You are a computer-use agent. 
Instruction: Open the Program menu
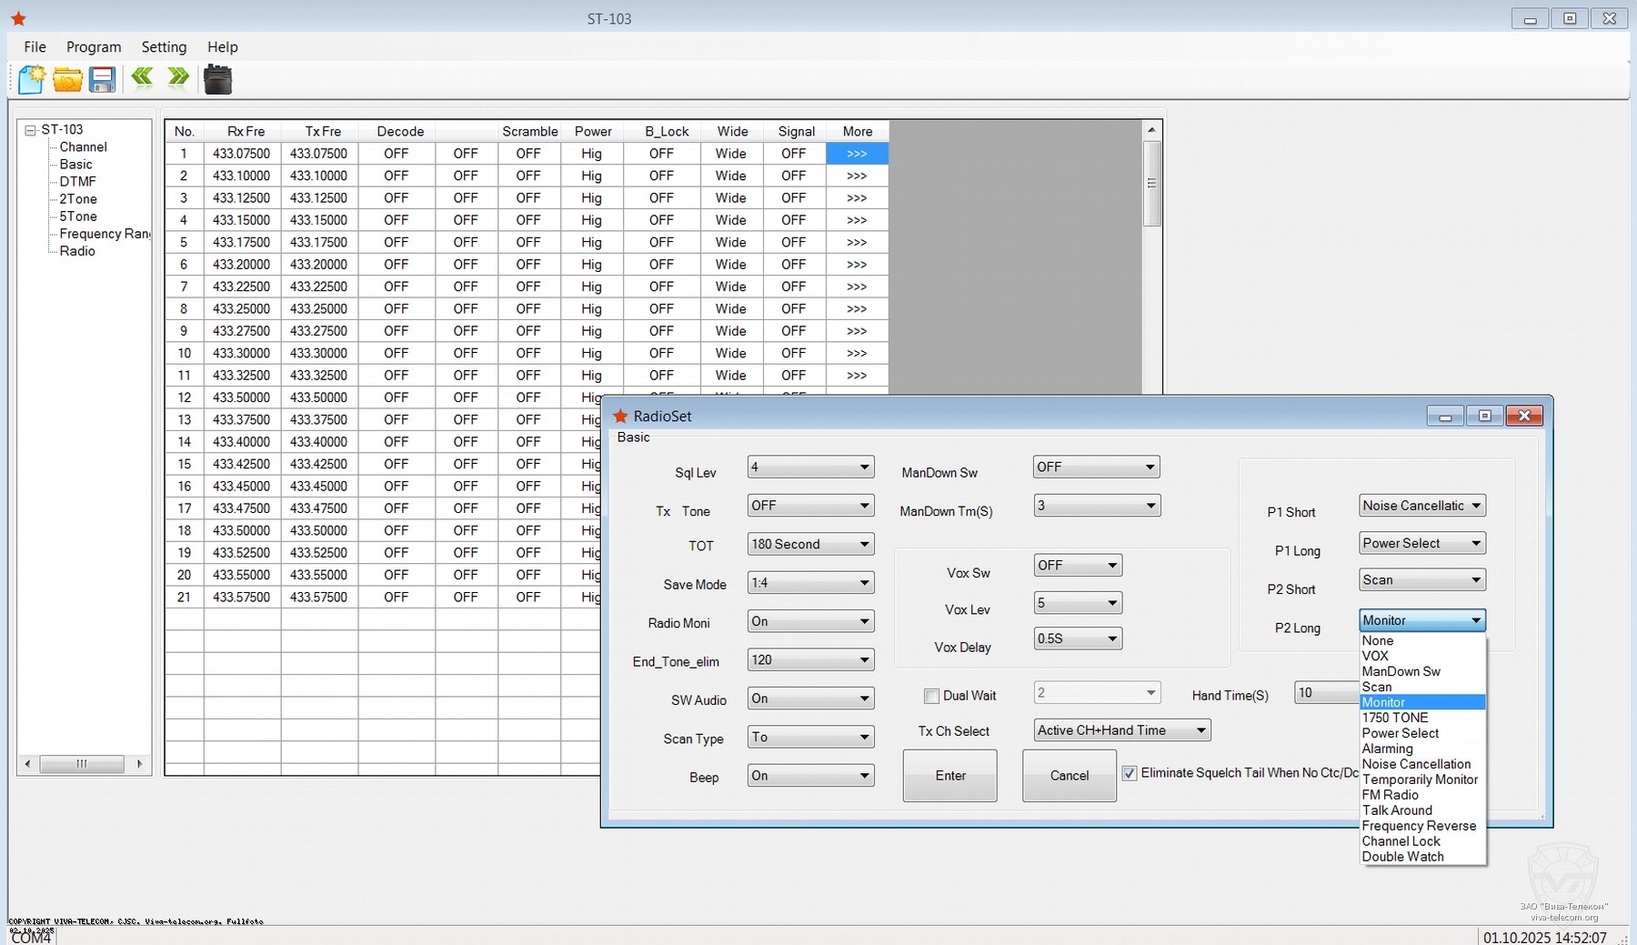click(x=93, y=47)
